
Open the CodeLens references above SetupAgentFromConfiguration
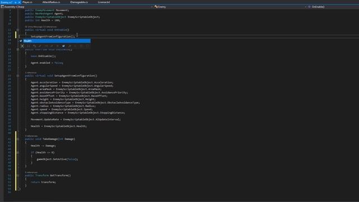(31, 72)
